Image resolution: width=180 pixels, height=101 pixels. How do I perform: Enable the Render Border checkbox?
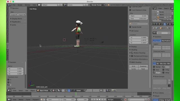130,27
